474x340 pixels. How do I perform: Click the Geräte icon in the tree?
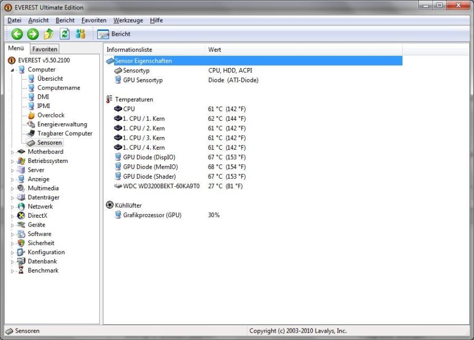coord(21,225)
